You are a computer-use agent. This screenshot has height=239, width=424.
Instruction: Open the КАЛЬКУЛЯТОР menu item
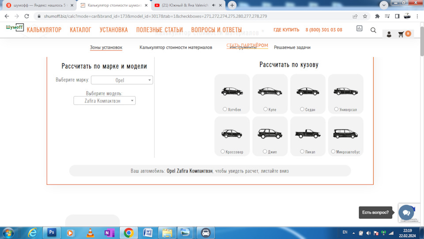click(44, 30)
